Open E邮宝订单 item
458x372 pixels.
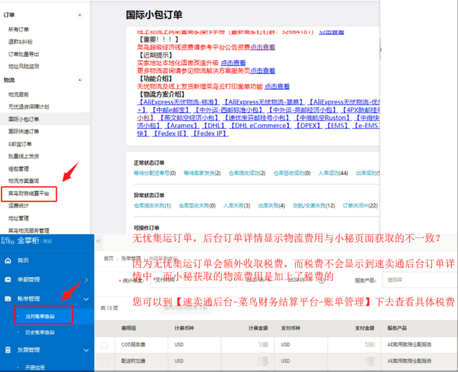[20, 144]
